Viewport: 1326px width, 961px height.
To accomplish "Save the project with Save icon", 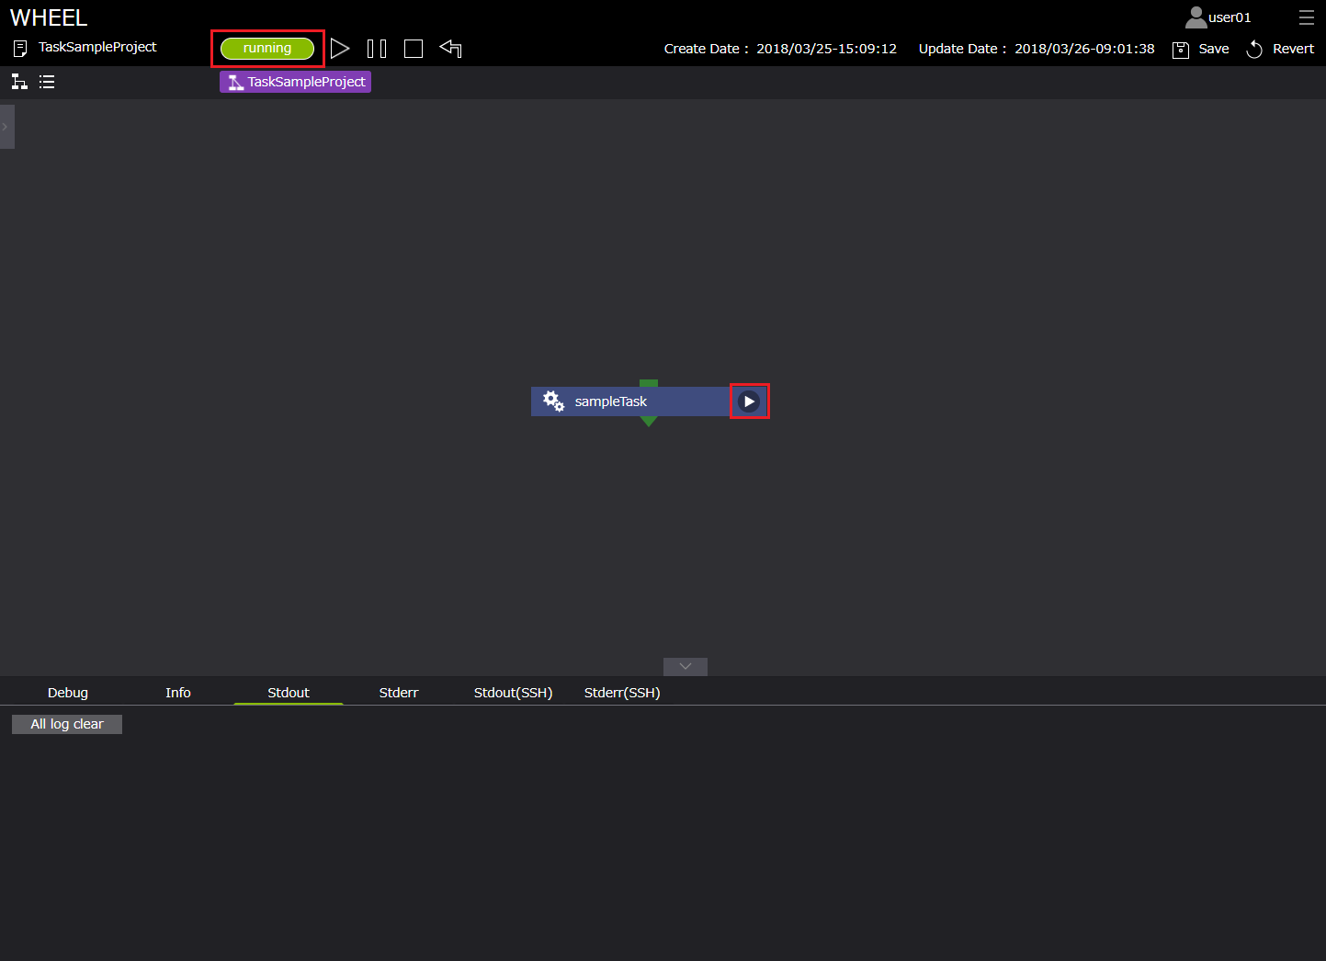I will pos(1181,50).
